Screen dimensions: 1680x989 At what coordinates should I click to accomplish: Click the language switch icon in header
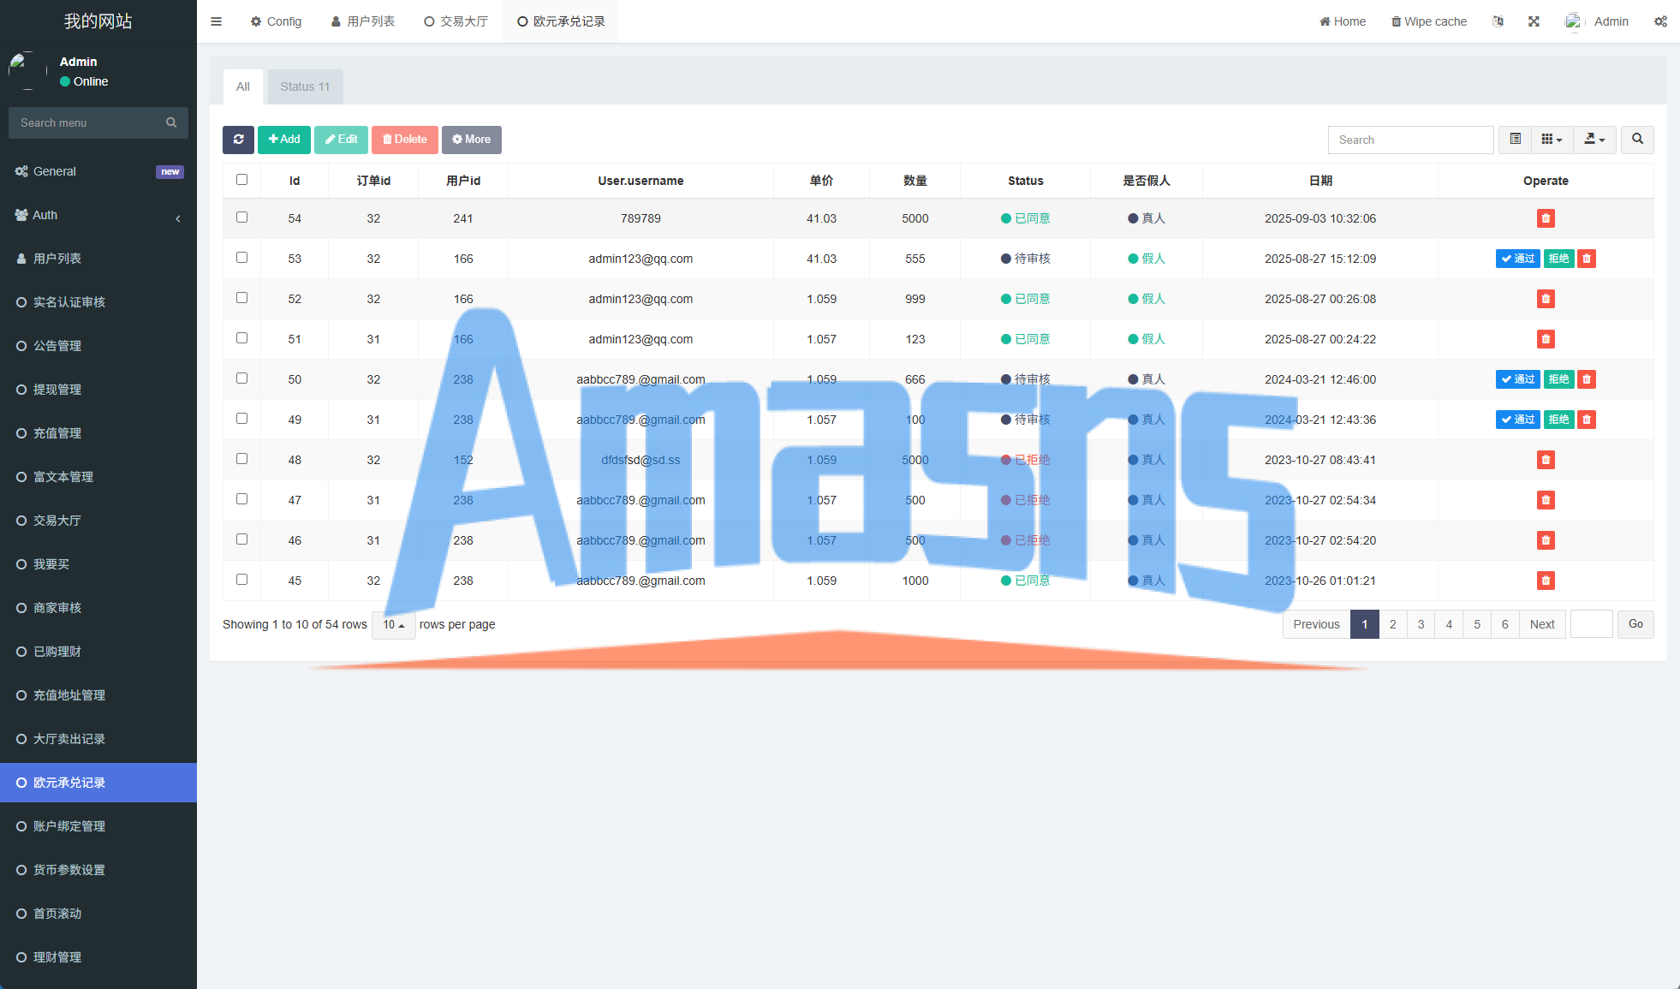point(1498,21)
